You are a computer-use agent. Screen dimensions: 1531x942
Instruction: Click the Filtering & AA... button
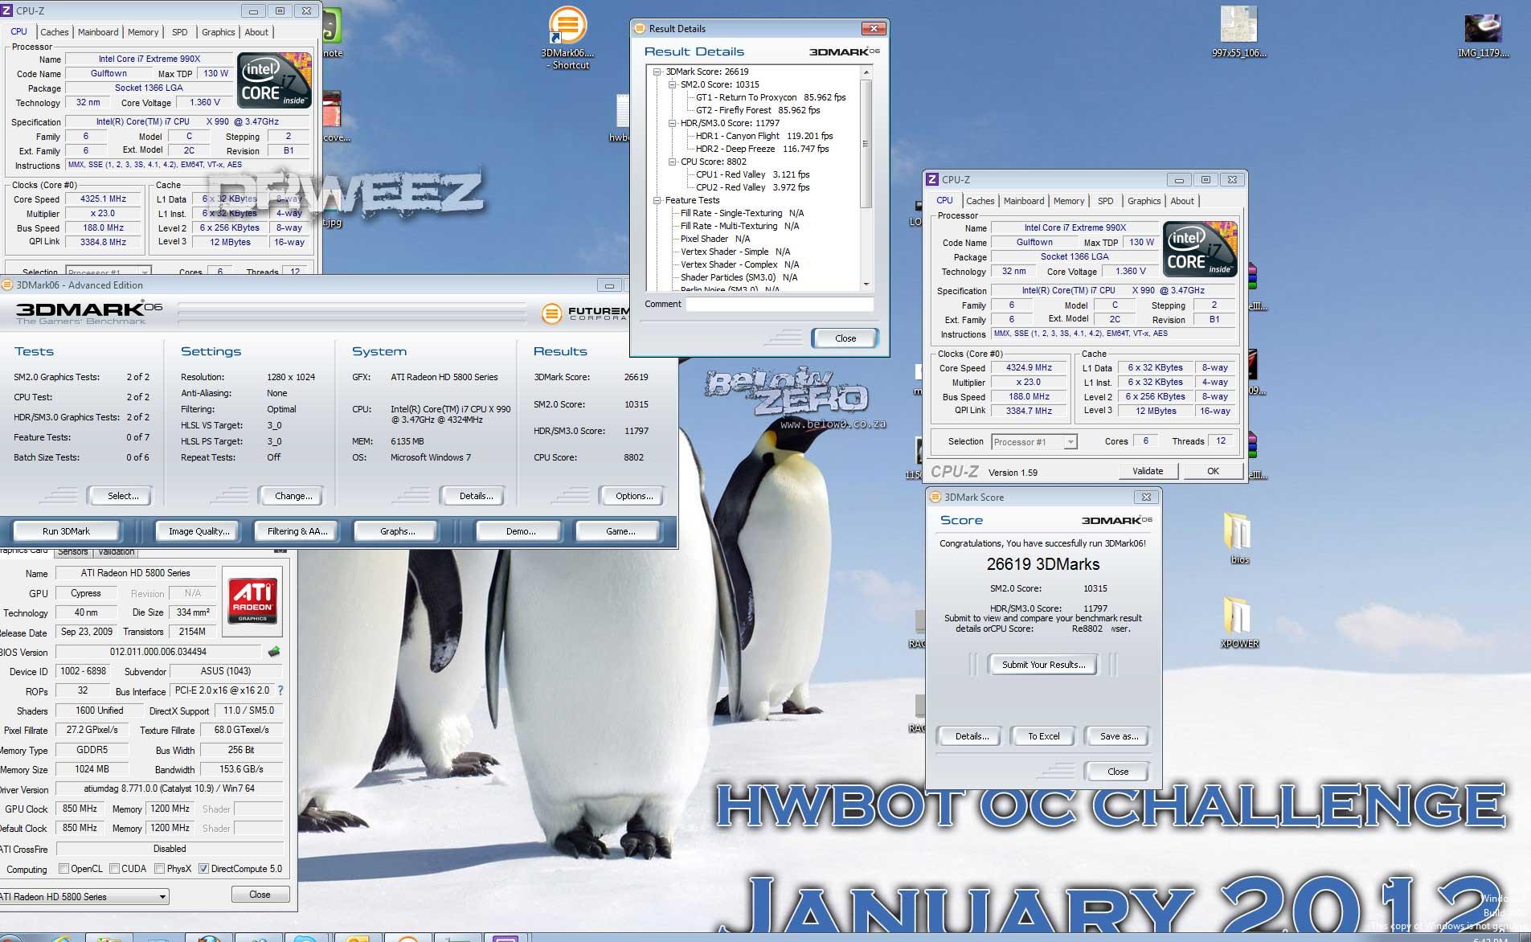coord(297,531)
